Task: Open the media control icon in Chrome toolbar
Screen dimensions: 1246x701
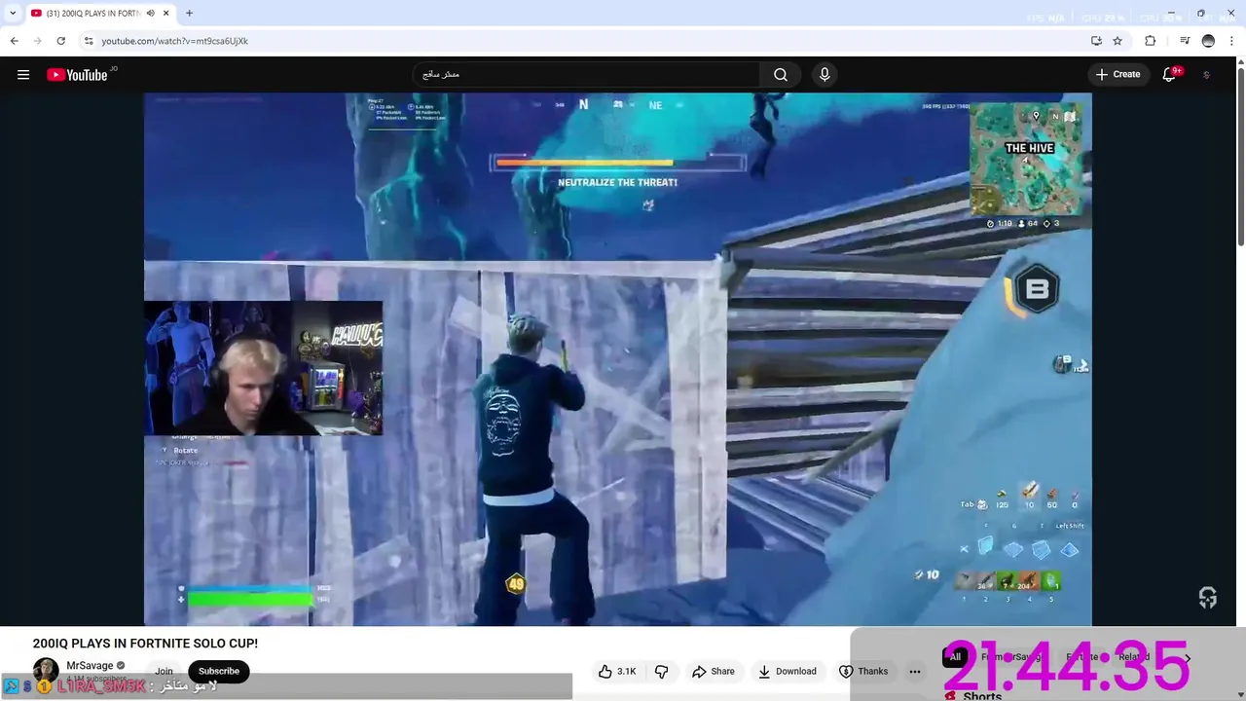Action: coord(1185,41)
